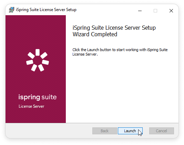Click the "ispring suite" wordmark on the banner
184x145 pixels.
38,97
